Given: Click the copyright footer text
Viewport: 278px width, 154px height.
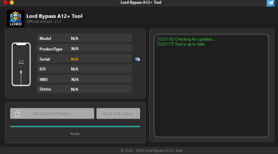Looking at the screenshot, I should (151, 151).
